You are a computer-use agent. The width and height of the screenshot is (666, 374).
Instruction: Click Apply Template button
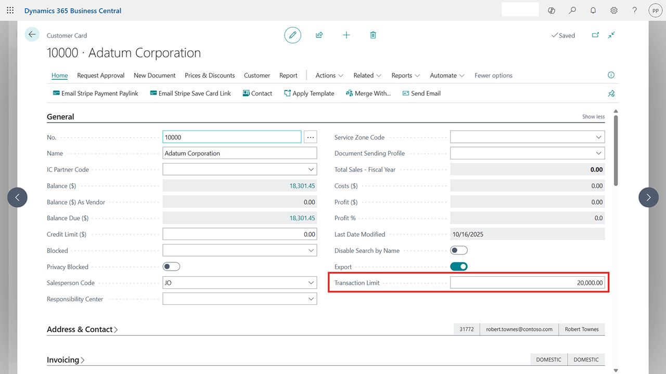pos(309,94)
